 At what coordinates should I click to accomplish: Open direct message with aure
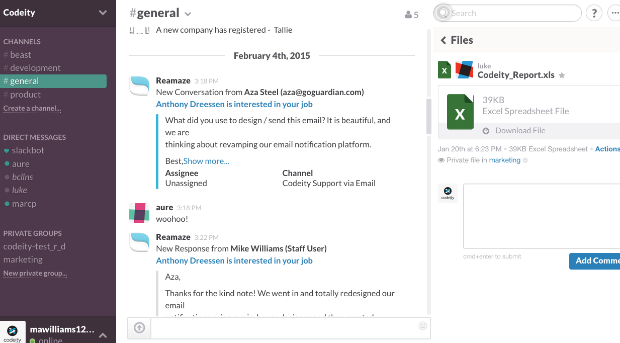point(17,164)
